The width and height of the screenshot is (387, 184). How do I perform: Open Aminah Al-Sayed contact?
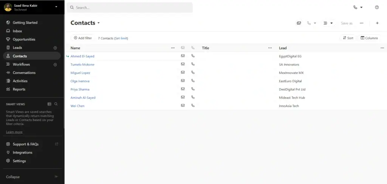pyautogui.click(x=83, y=98)
